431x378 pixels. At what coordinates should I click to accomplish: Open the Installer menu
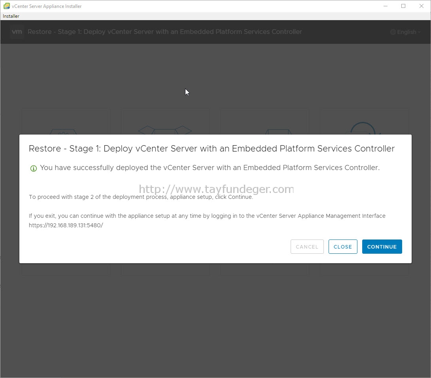click(x=11, y=16)
